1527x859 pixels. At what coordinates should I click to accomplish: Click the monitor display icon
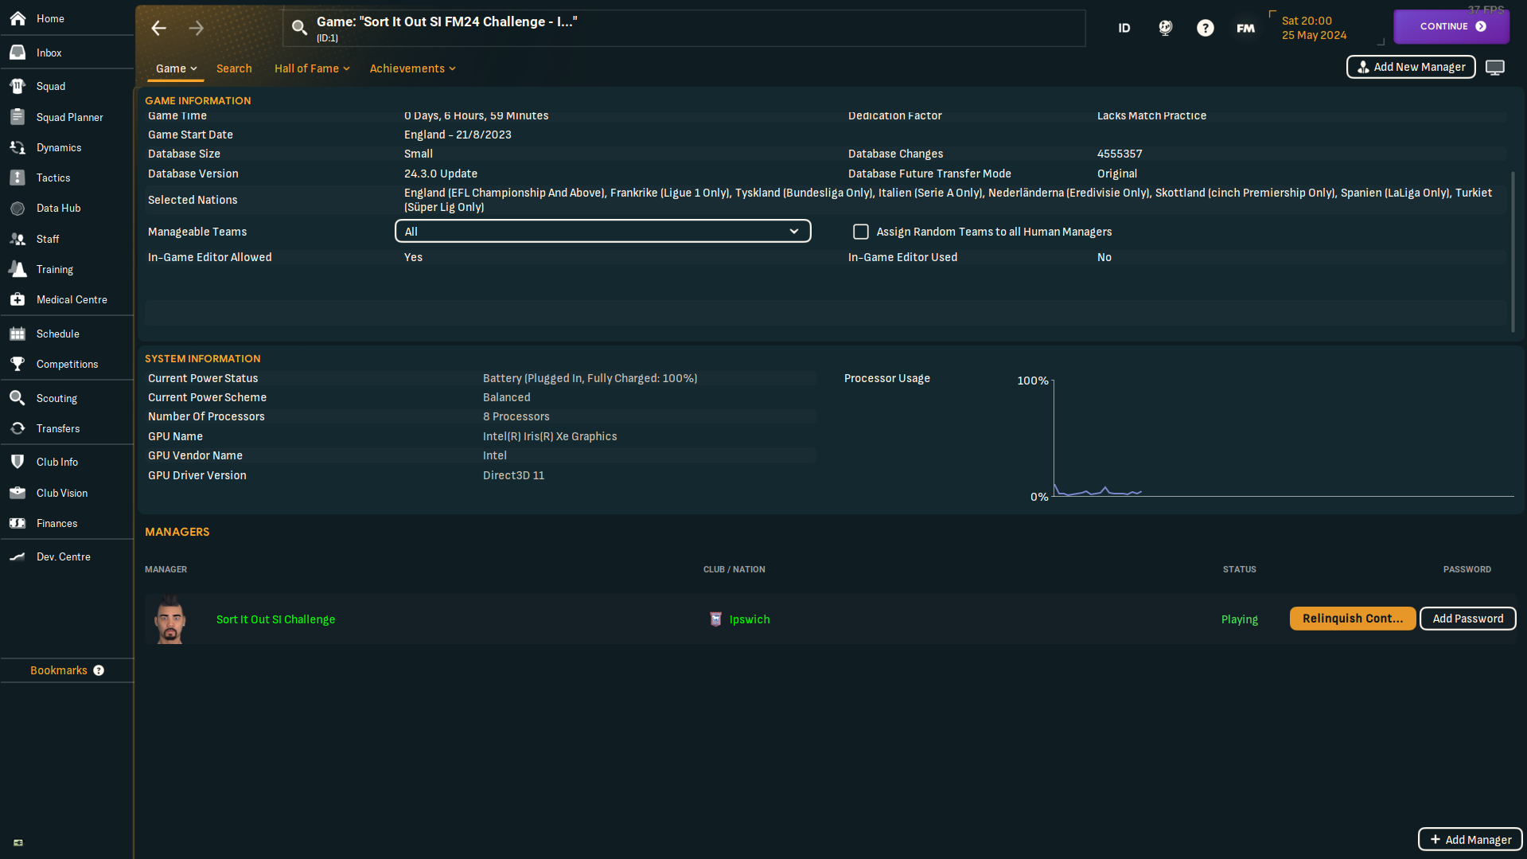pyautogui.click(x=1495, y=68)
